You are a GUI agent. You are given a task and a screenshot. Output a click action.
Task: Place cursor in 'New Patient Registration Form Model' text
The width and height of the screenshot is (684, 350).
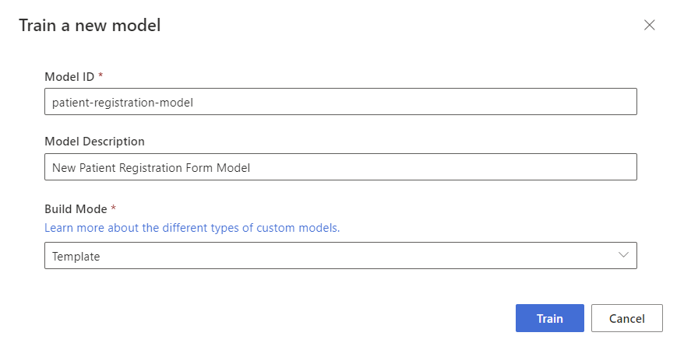(x=151, y=168)
